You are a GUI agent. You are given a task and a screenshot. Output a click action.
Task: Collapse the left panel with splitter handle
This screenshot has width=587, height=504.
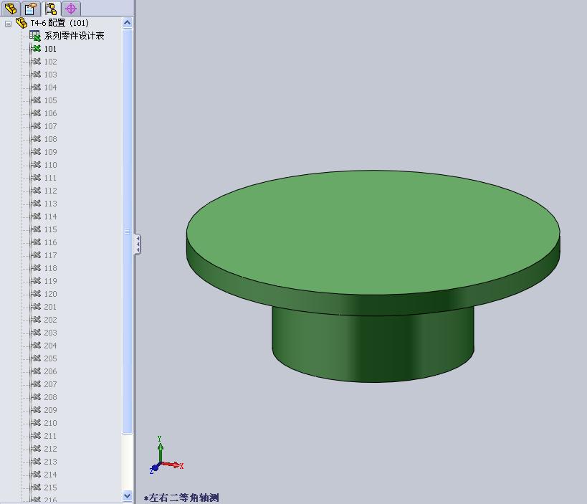[138, 244]
